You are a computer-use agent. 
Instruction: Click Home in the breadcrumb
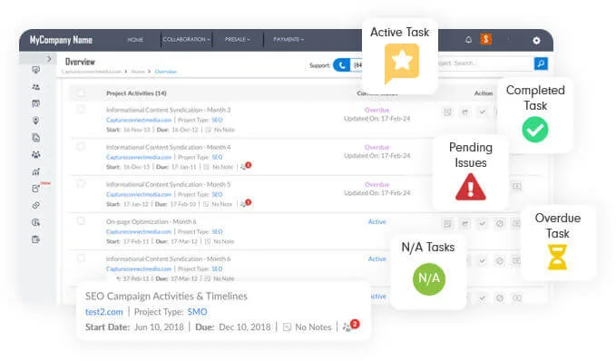point(138,72)
